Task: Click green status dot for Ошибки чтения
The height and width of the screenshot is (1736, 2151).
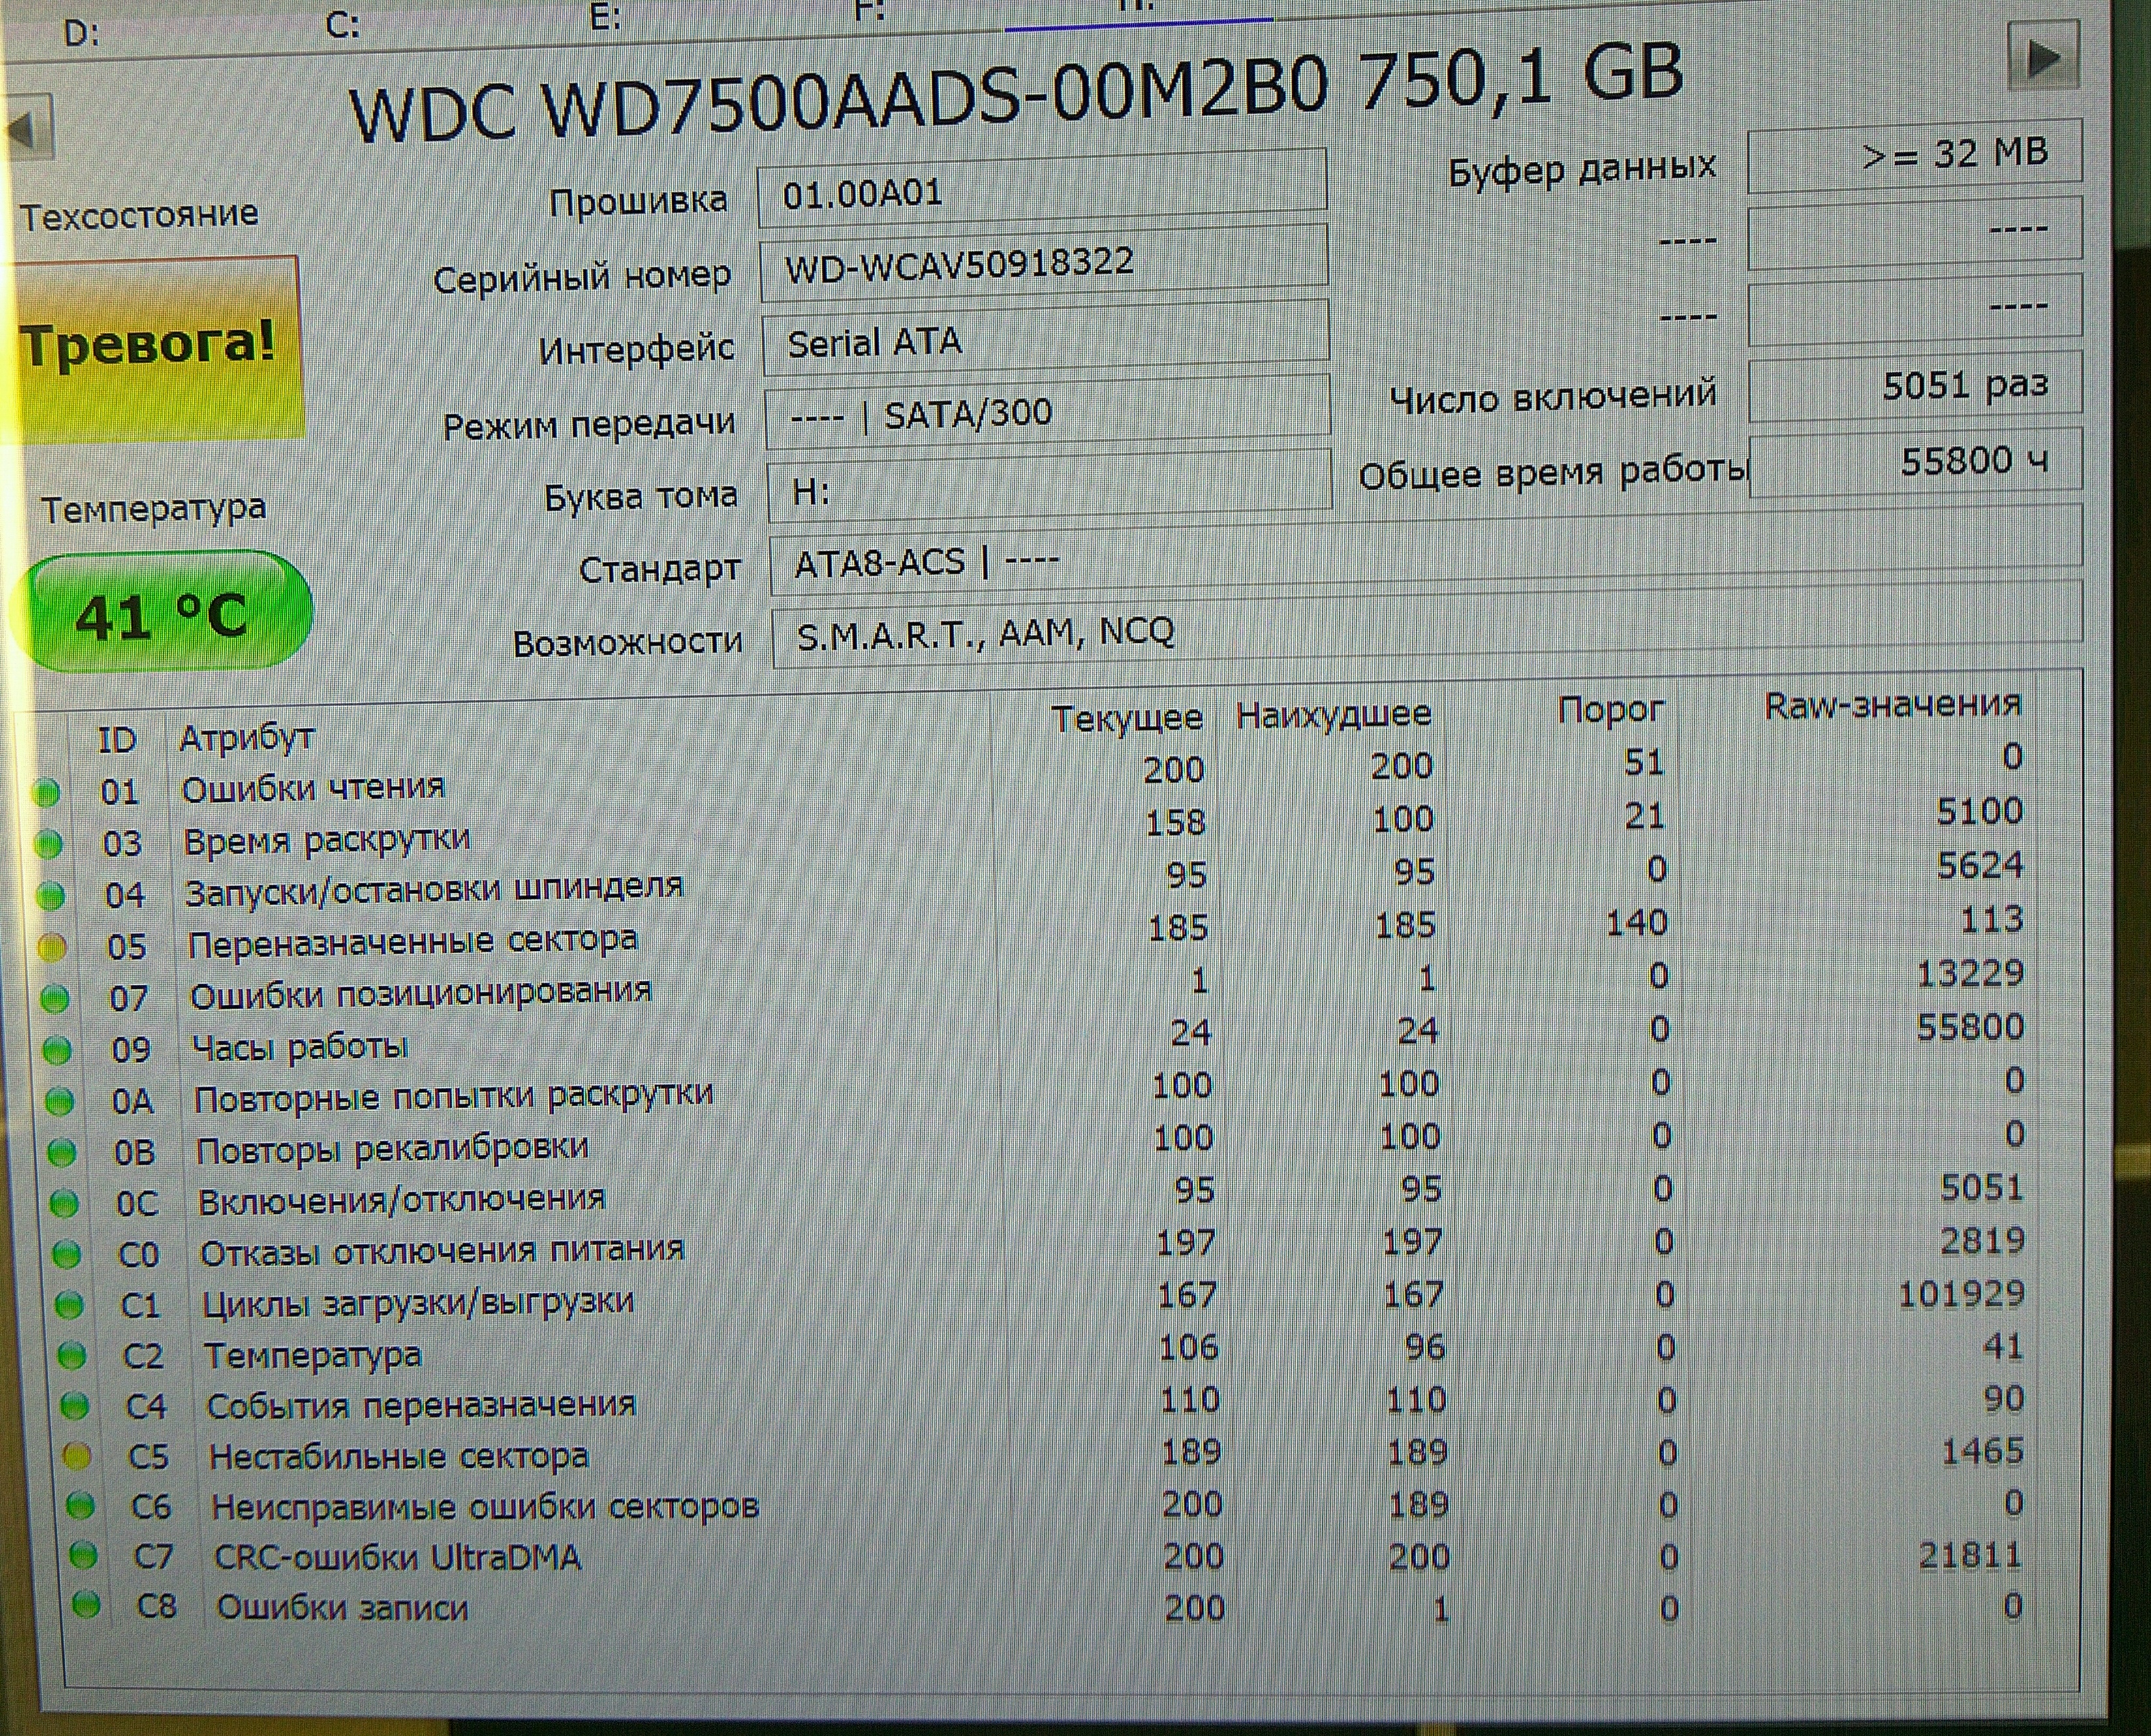Action: coord(46,793)
